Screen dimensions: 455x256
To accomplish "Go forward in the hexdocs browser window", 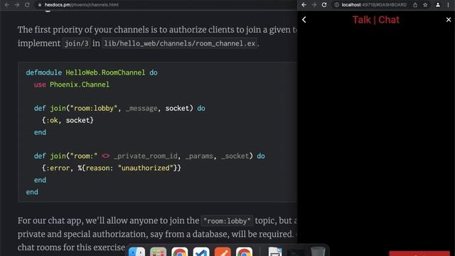I will click(17, 5).
